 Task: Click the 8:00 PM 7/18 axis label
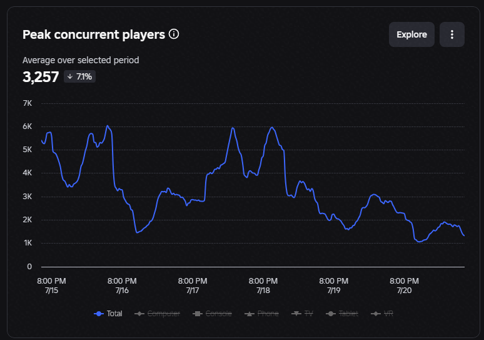click(263, 286)
